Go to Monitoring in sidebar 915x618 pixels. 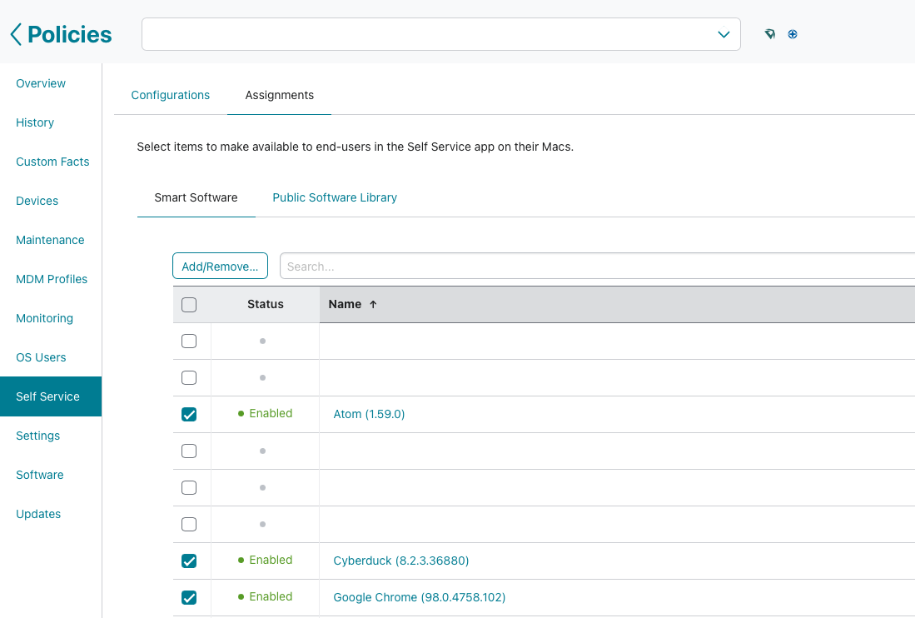44,318
